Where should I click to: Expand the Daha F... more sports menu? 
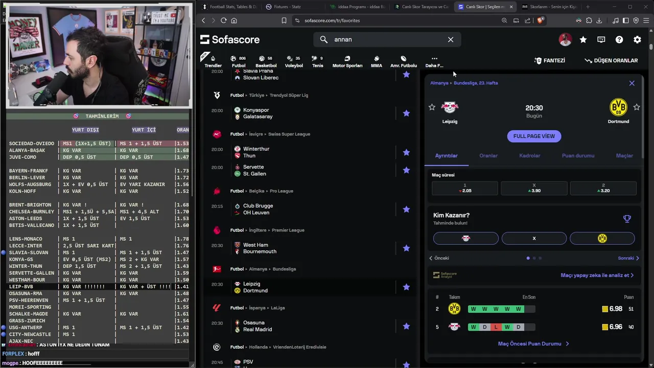pos(434,61)
